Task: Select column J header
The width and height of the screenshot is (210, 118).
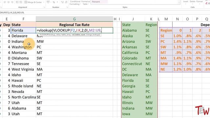Action: point(133,19)
